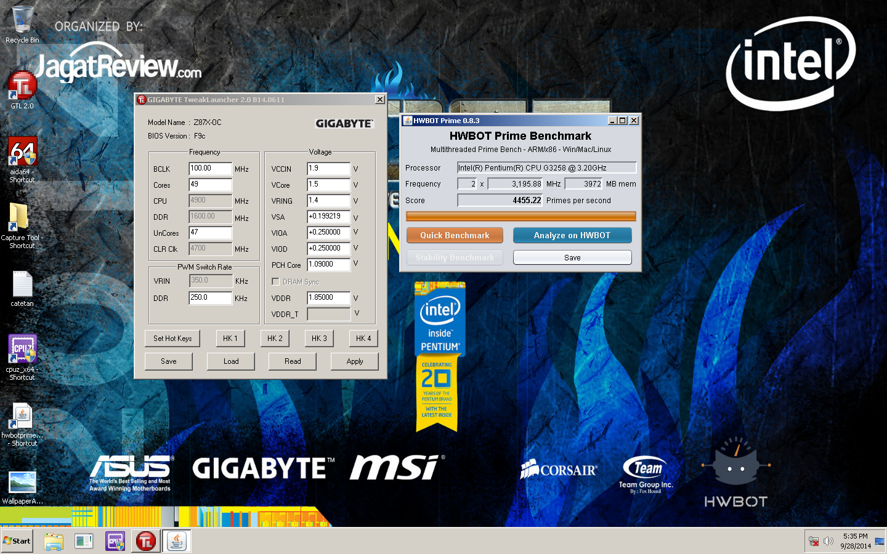Close the HWBOT Prime window

coord(634,121)
